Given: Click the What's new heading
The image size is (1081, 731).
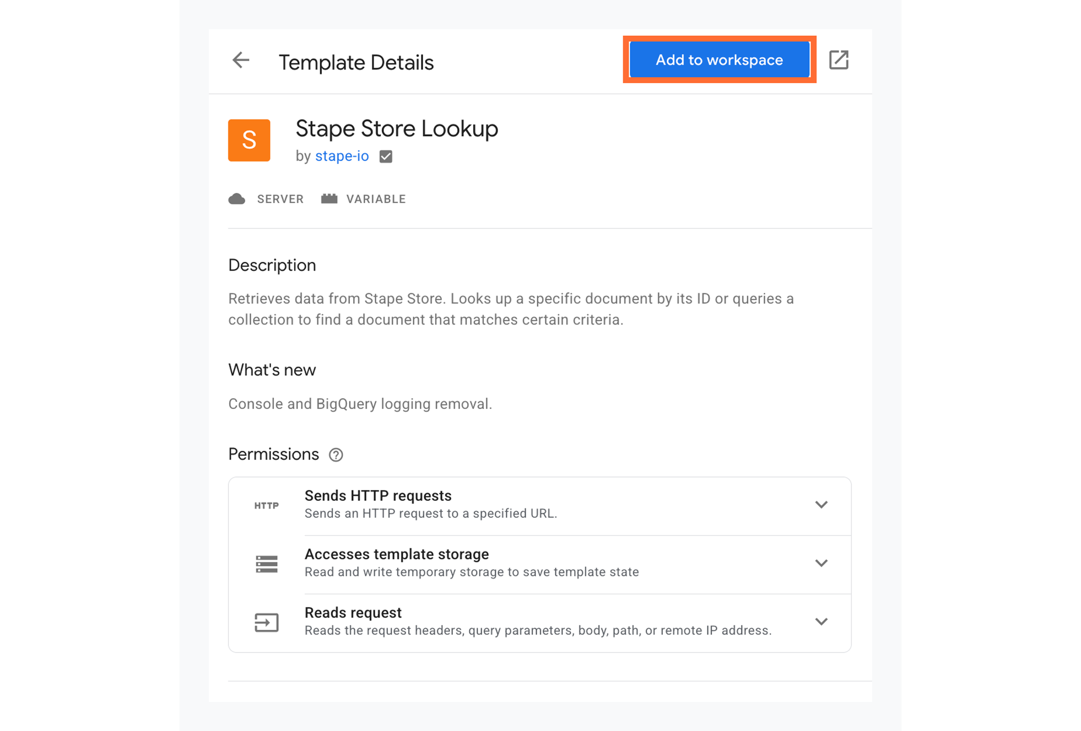Looking at the screenshot, I should tap(272, 370).
